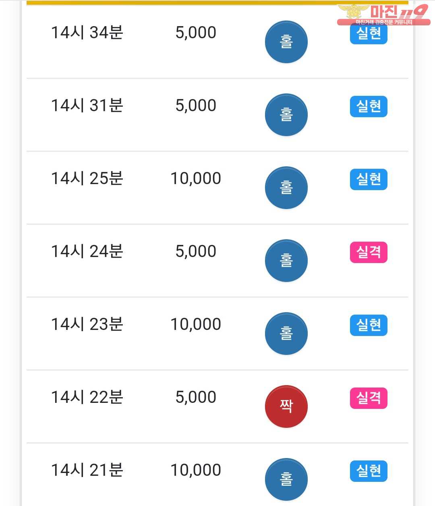
Task: Tap the 홀 circle beside 14시 24분
Action: [286, 261]
